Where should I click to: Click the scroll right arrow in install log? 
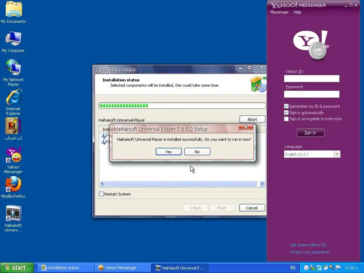point(262,184)
